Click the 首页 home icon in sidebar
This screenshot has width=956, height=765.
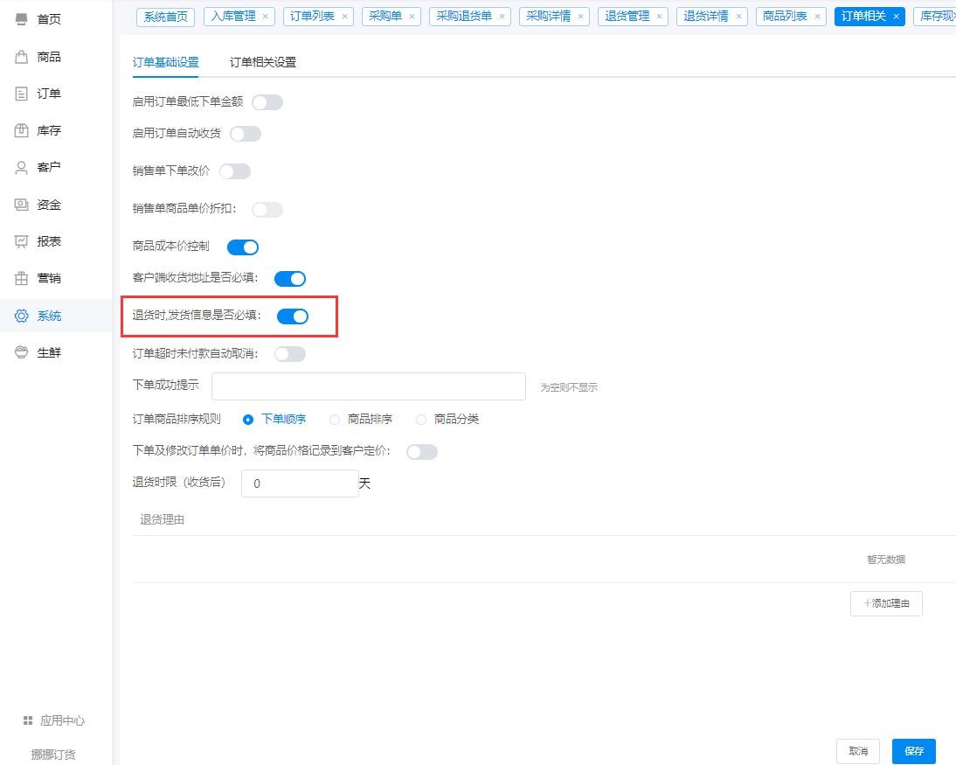point(22,19)
